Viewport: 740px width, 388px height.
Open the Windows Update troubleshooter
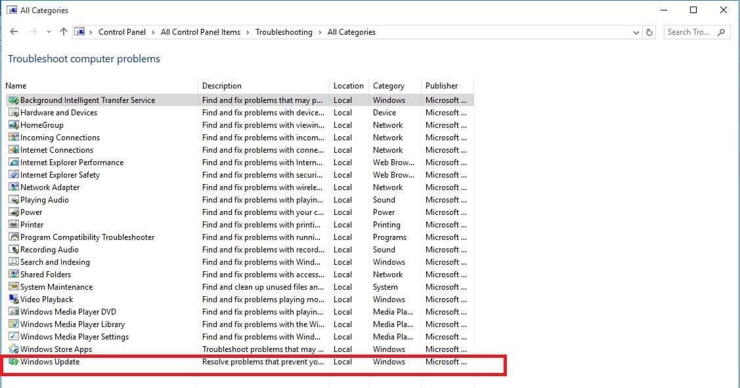click(x=50, y=362)
